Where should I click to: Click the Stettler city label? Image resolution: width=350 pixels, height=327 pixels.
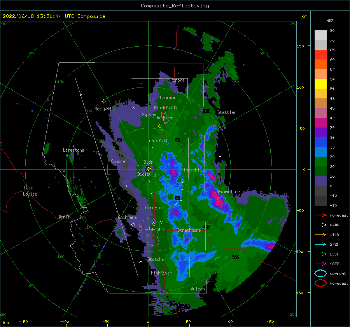[x=227, y=112]
